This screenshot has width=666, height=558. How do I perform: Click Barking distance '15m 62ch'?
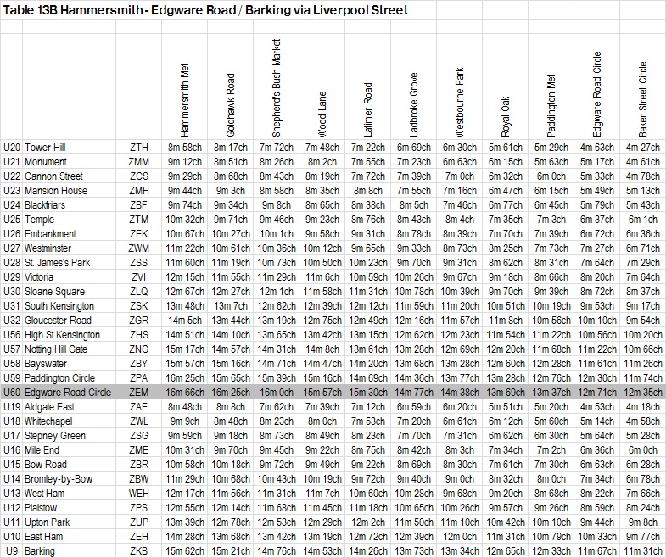coord(184,551)
